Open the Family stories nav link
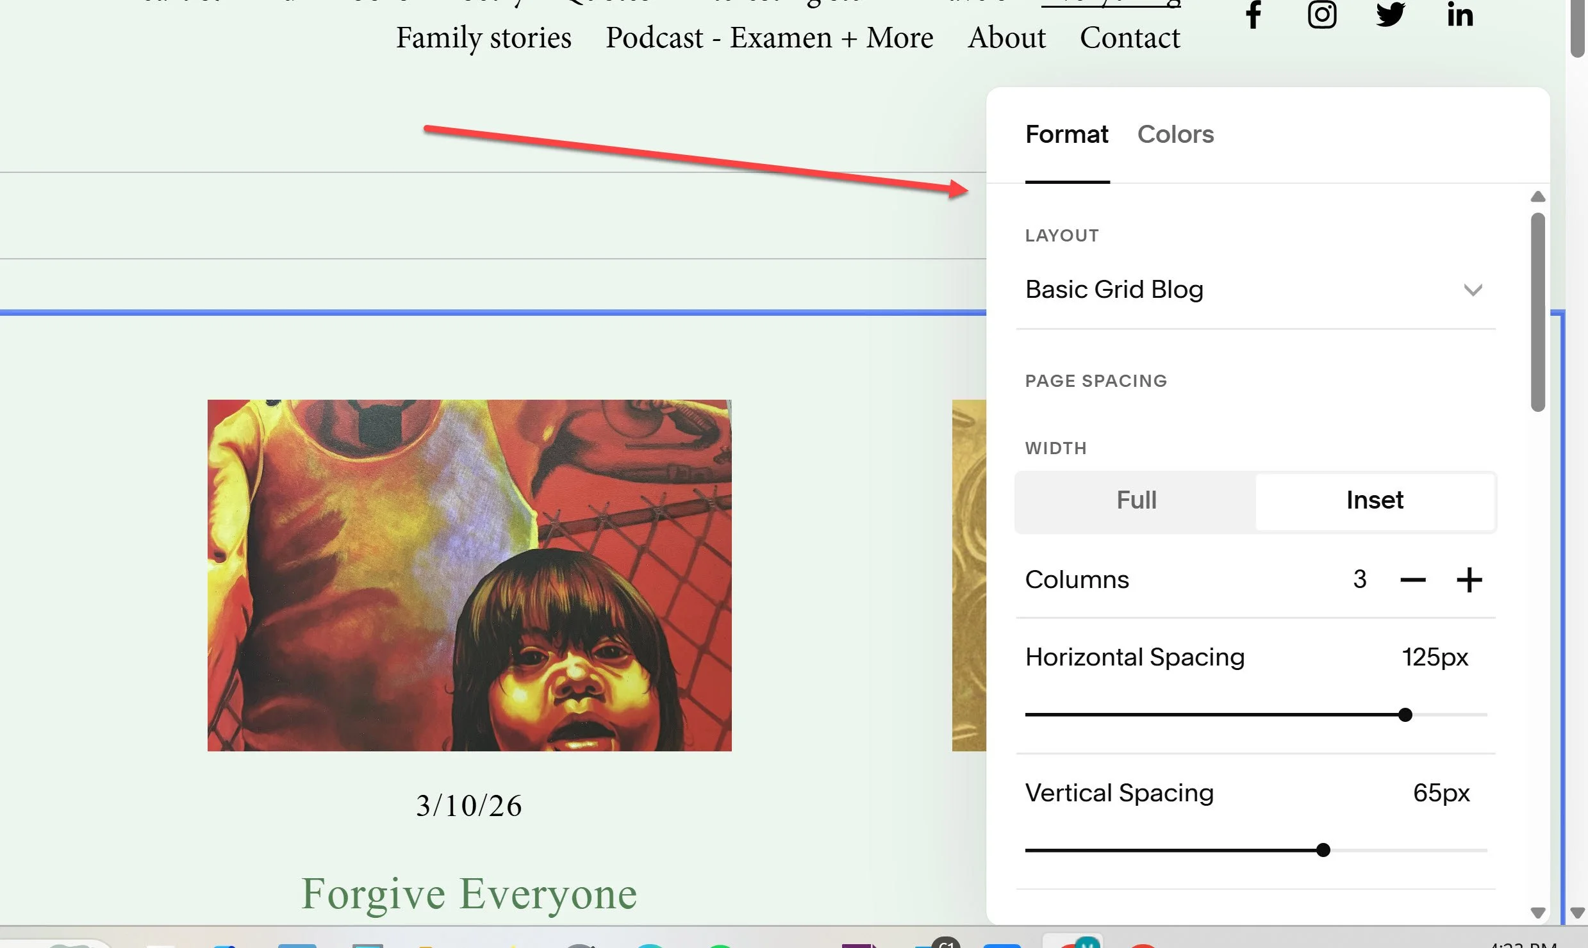The image size is (1588, 948). (483, 38)
